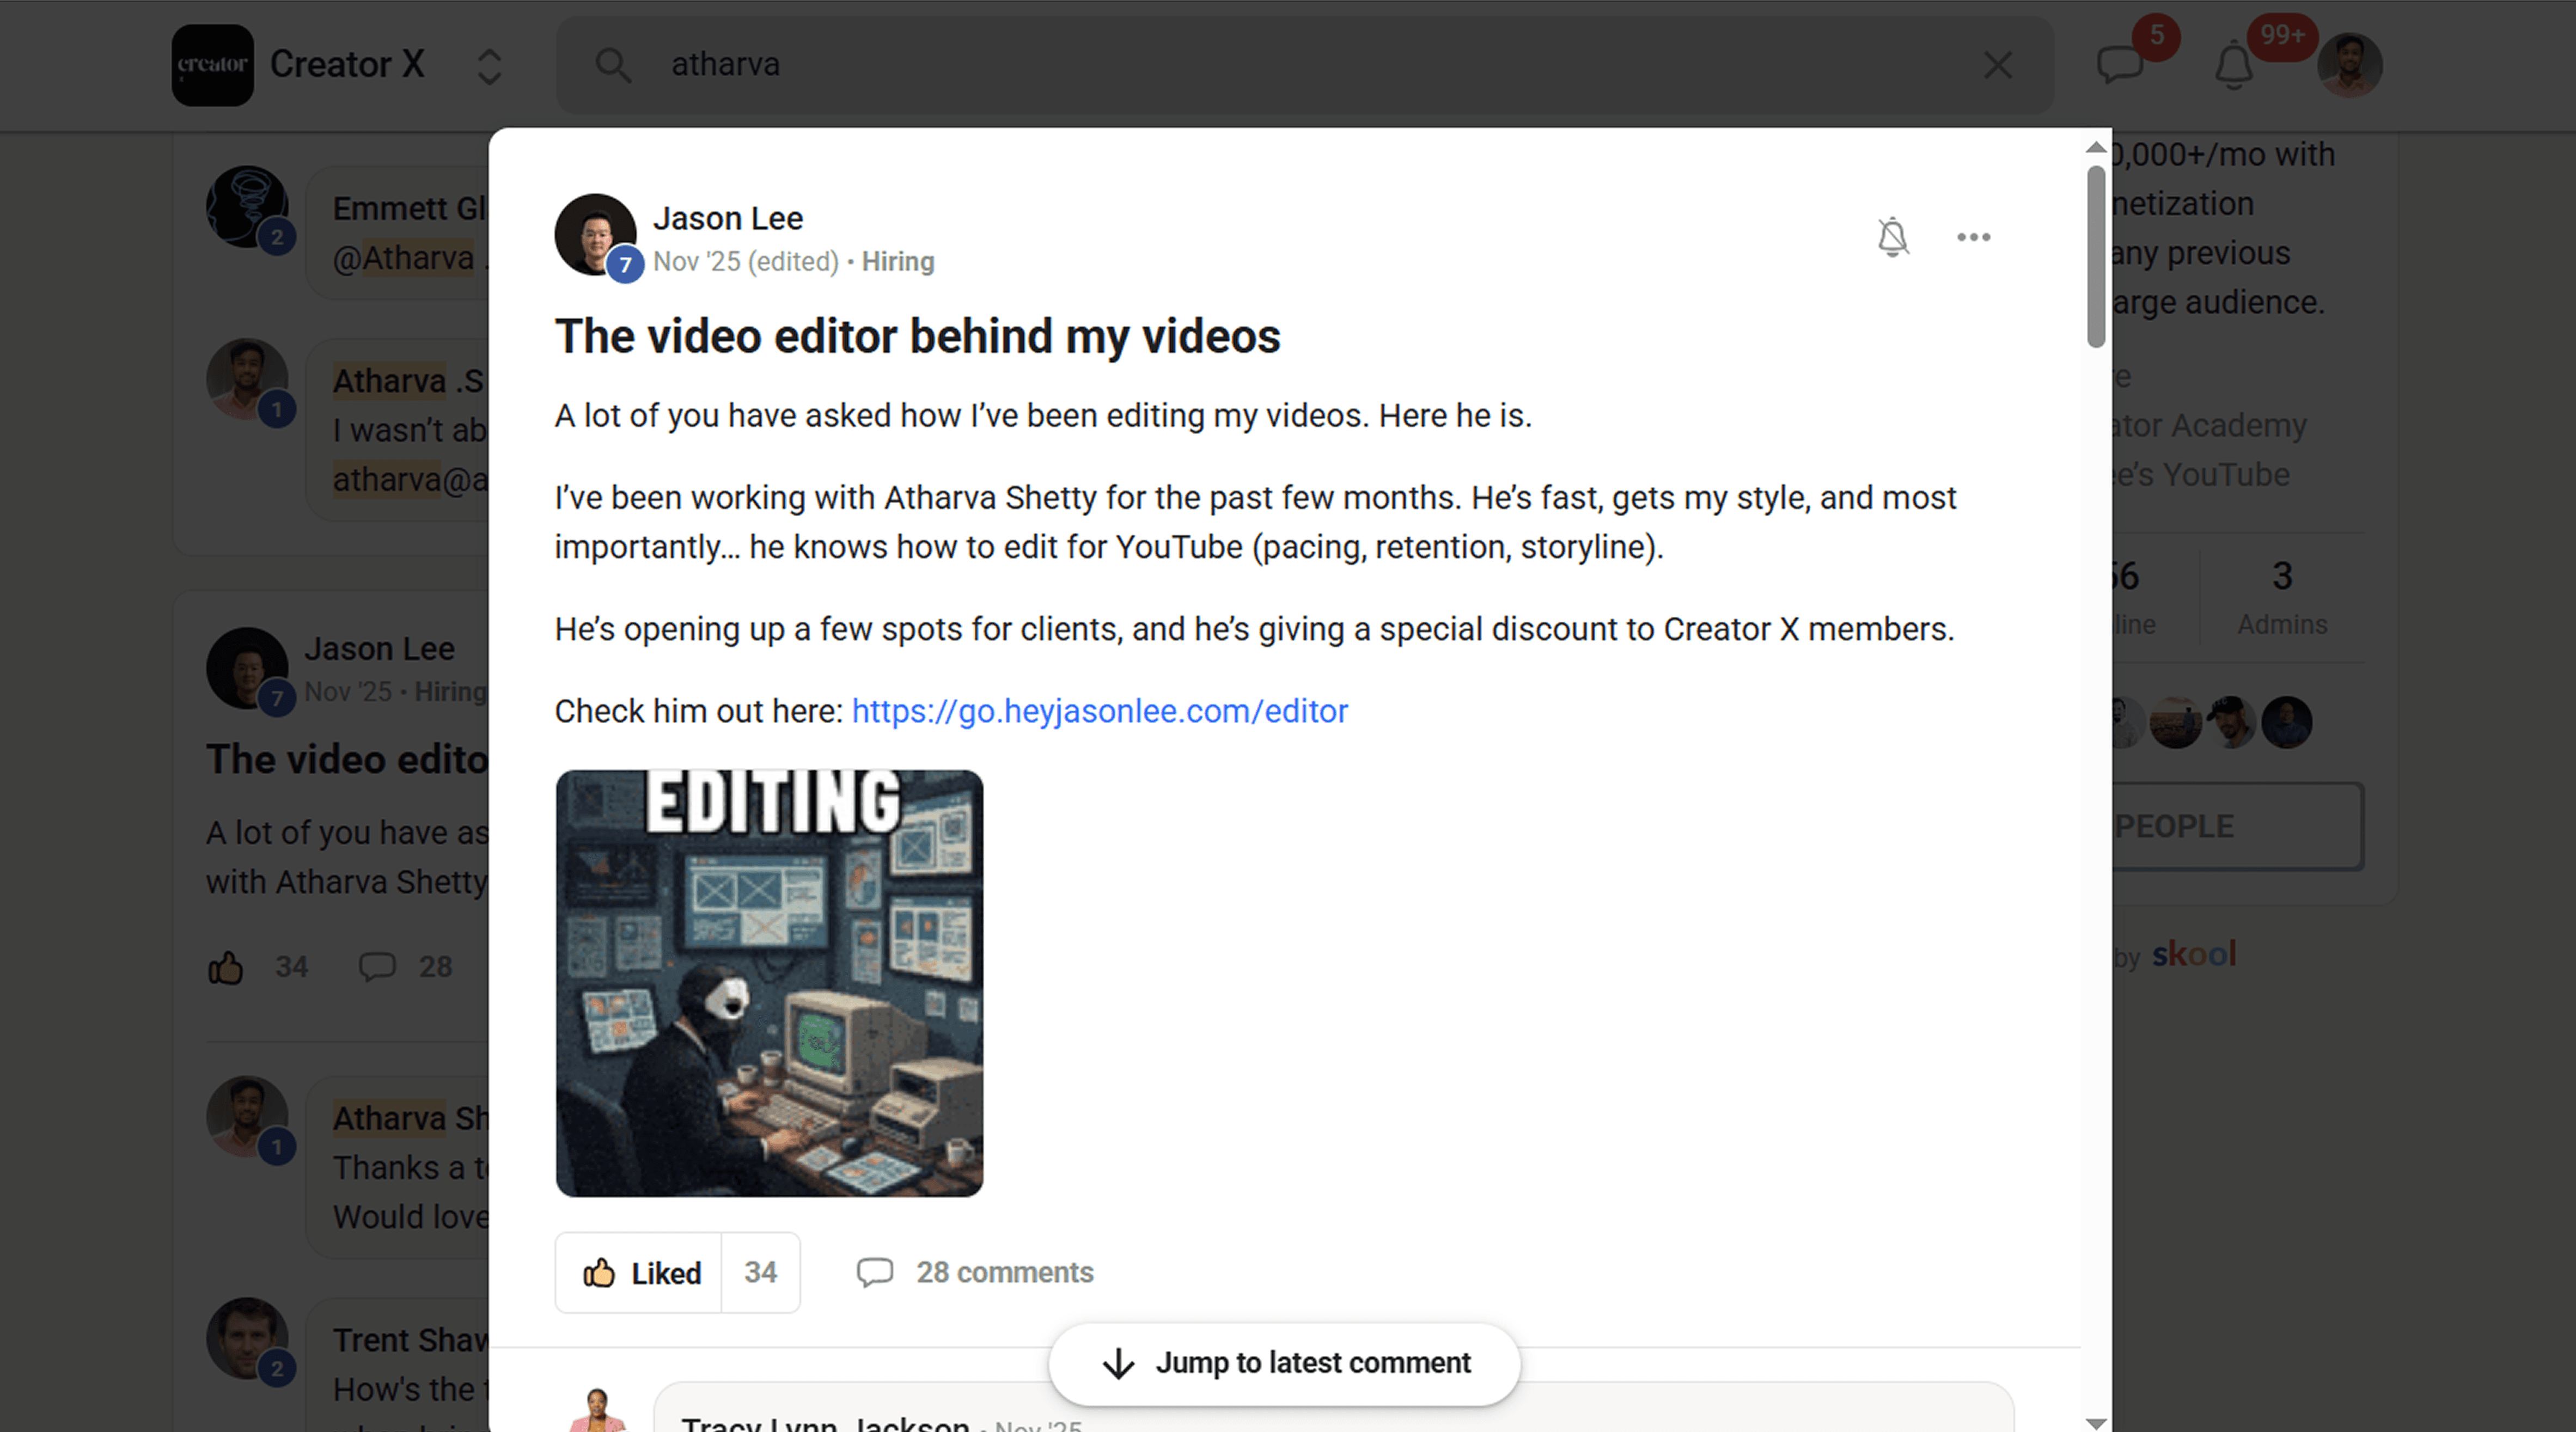The image size is (2576, 1432).
Task: Click Jason Lee's avatar in the post
Action: tap(594, 234)
